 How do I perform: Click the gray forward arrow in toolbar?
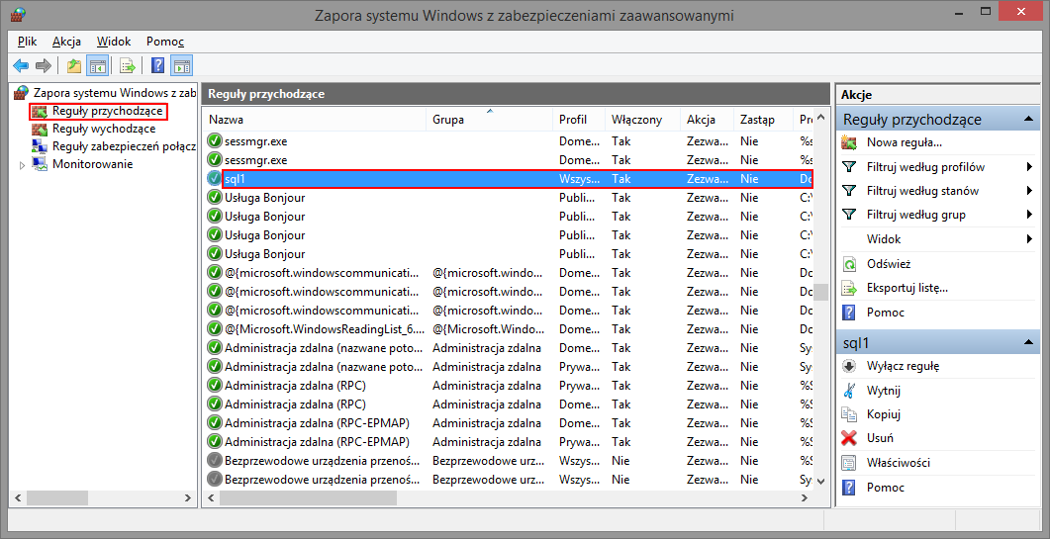(x=44, y=65)
